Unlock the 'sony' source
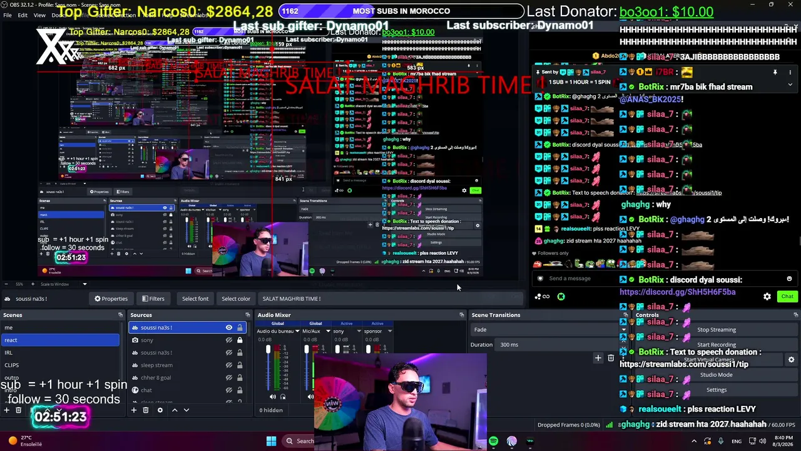 tap(240, 340)
